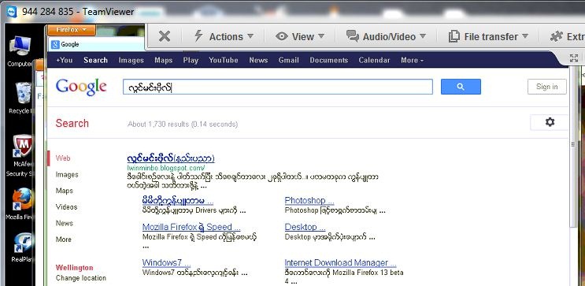585x286 pixels.
Task: Expand the More dropdown in Google bar
Action: click(412, 60)
